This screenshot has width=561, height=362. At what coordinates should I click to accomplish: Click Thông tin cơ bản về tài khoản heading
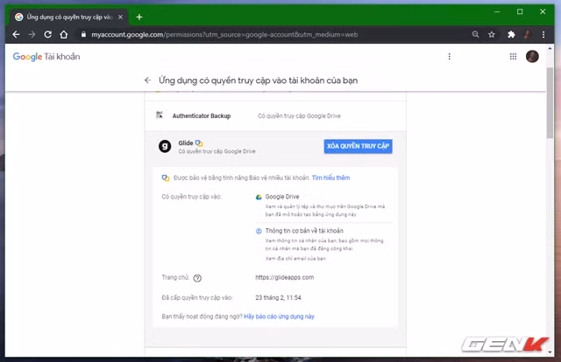(x=304, y=231)
